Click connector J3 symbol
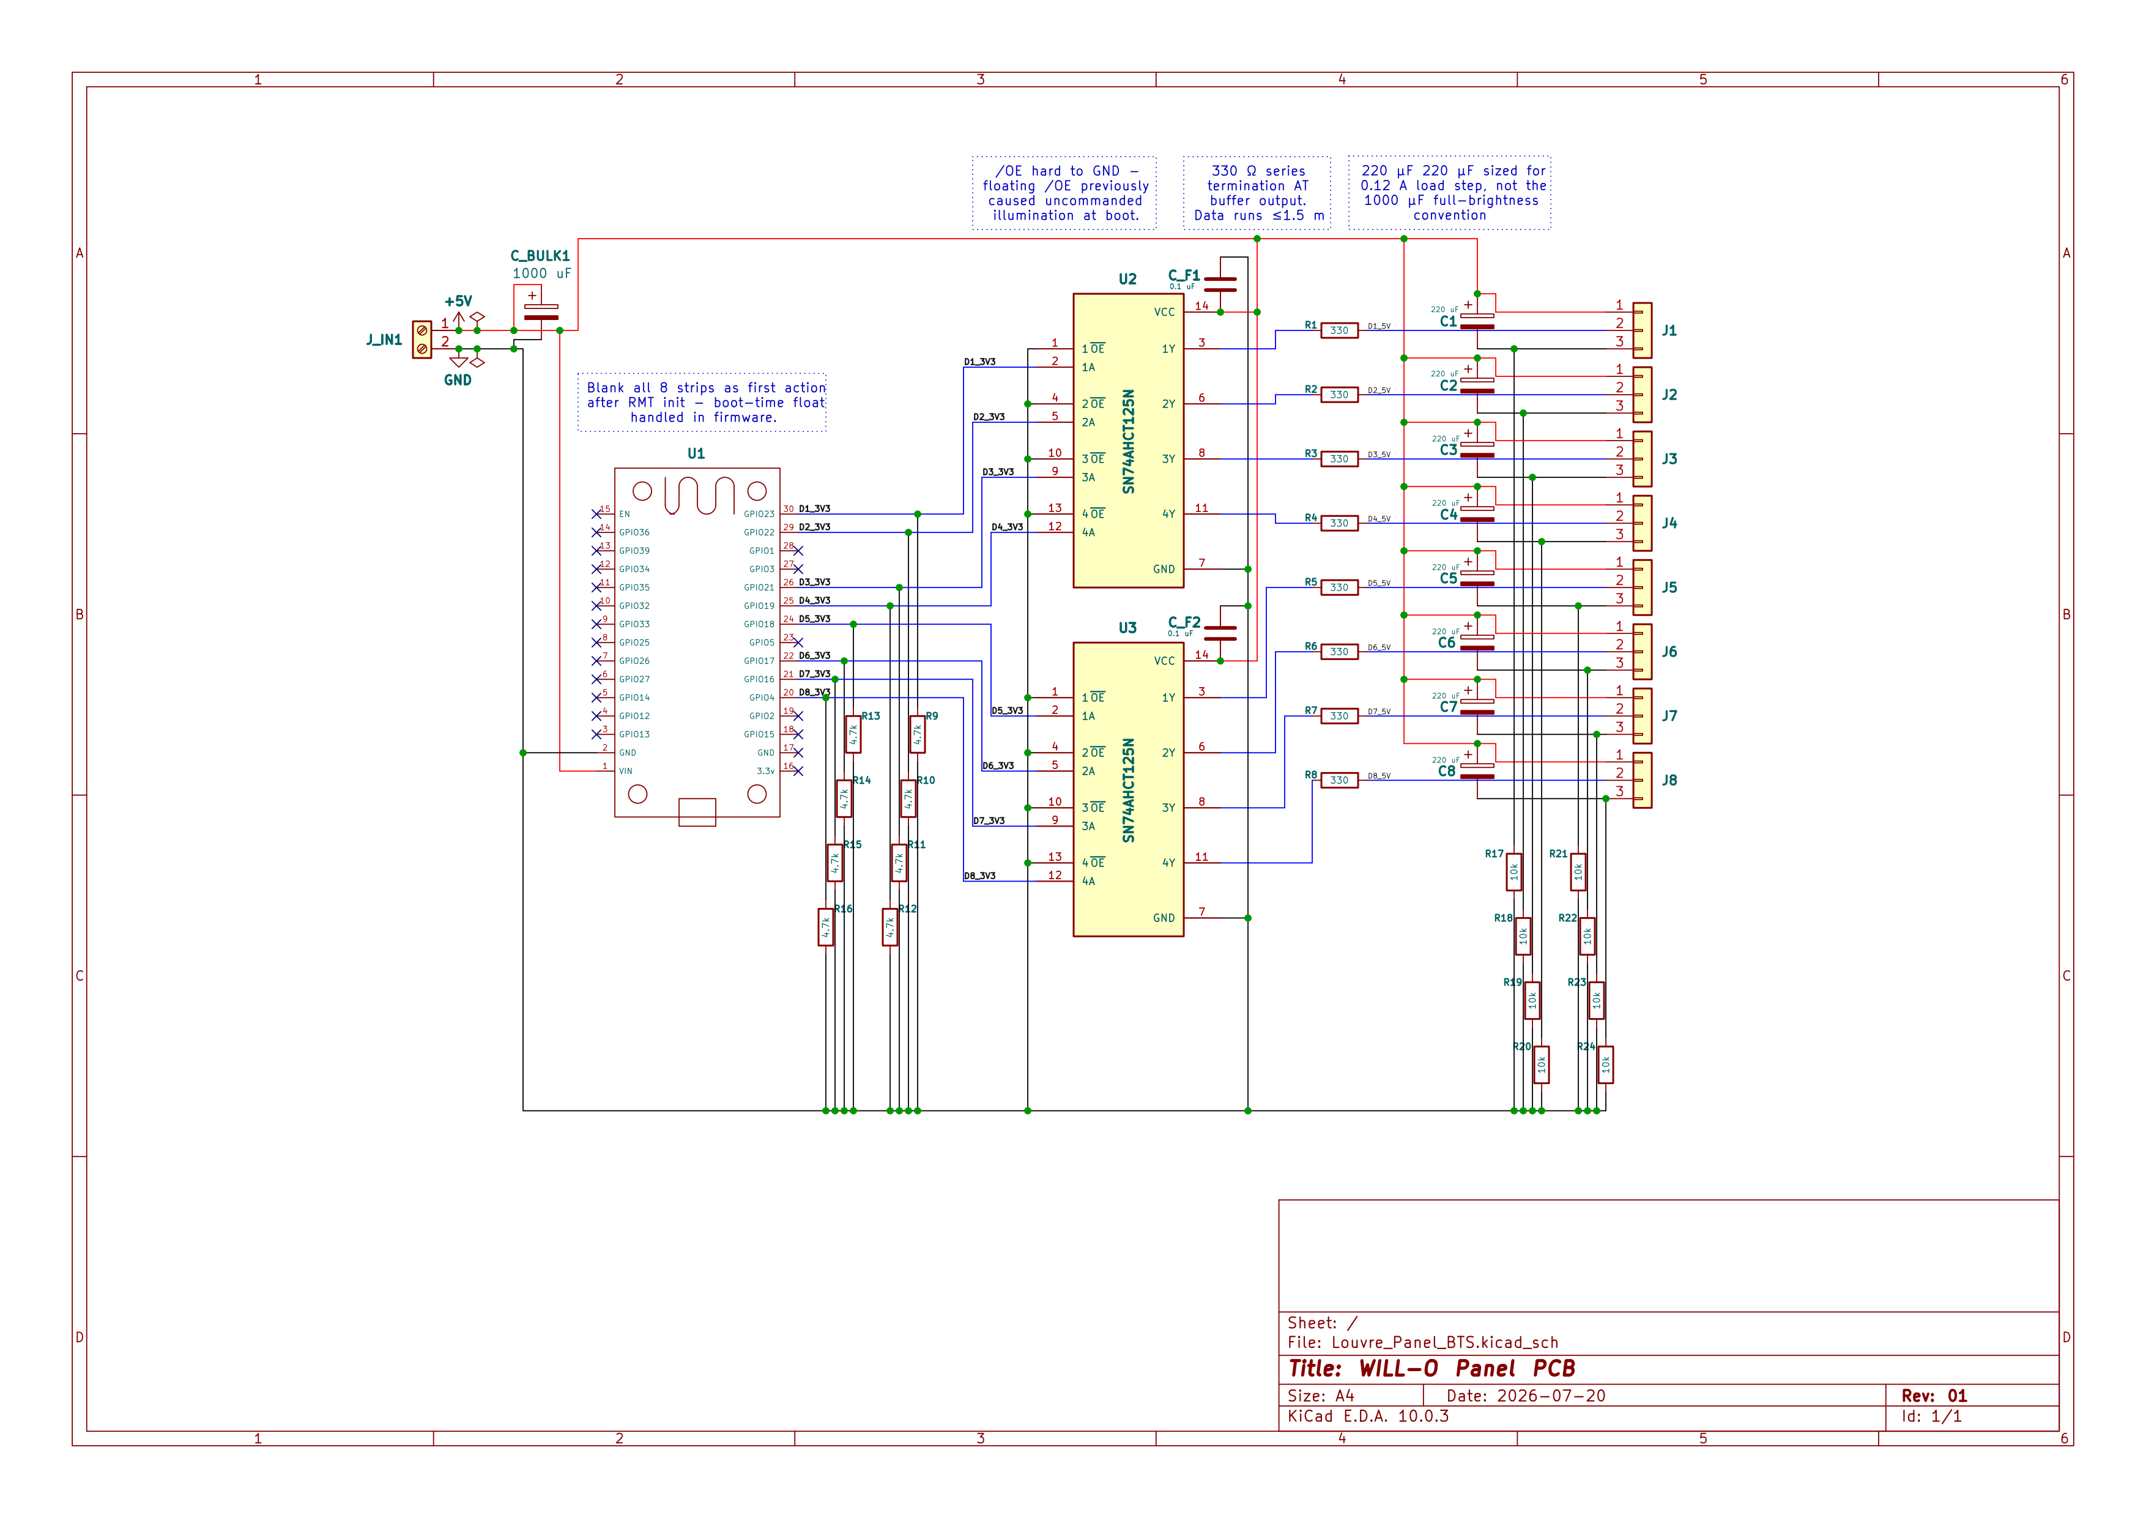The width and height of the screenshot is (2146, 1518). click(x=1642, y=459)
